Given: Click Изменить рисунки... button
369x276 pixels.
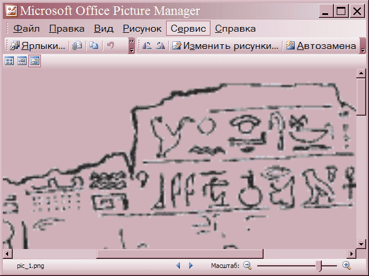Looking at the screenshot, I should coord(225,45).
